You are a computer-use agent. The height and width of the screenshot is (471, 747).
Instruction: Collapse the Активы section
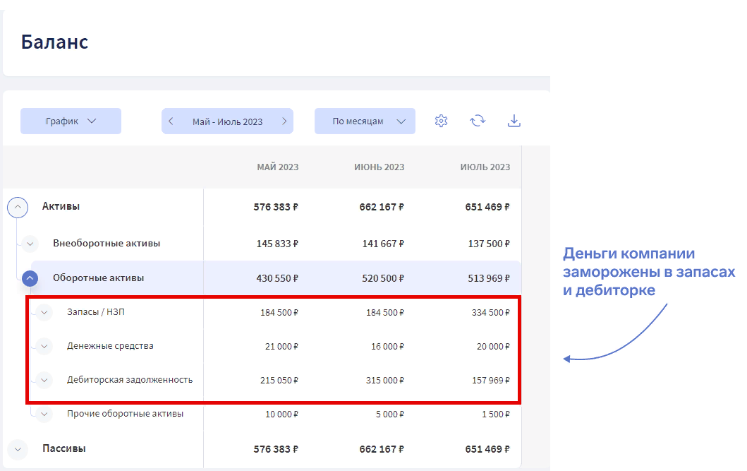(x=18, y=207)
